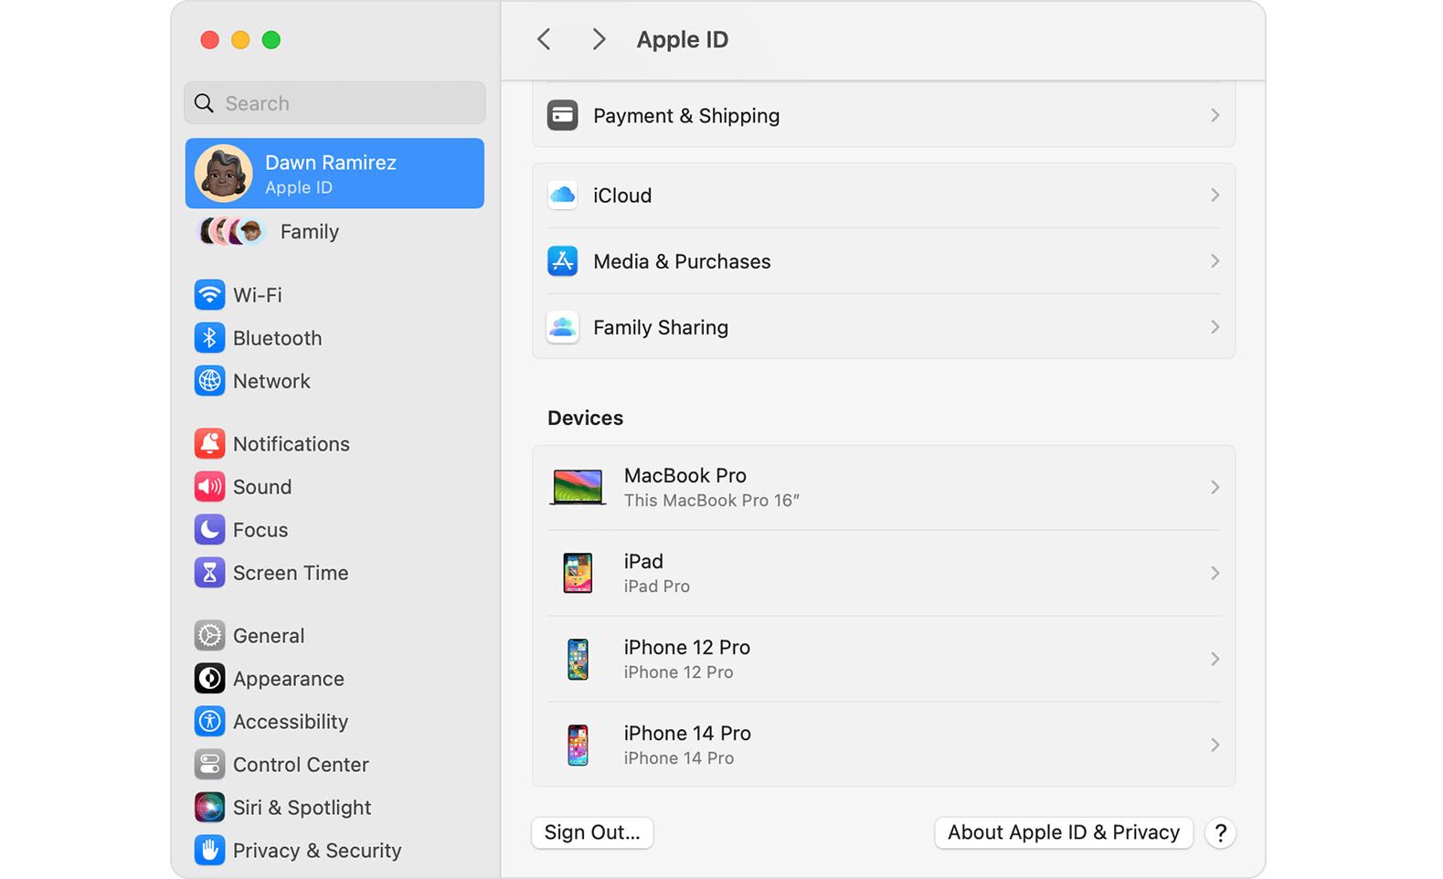Open iPad device details chevron
1443x879 pixels.
(x=1215, y=573)
